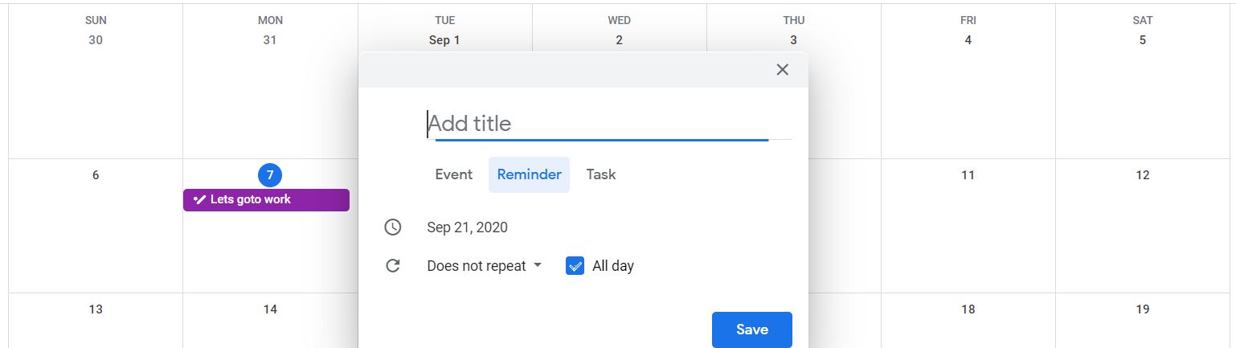Click the checkmark icon on Lets goto work
This screenshot has height=348, width=1236.
click(x=199, y=199)
